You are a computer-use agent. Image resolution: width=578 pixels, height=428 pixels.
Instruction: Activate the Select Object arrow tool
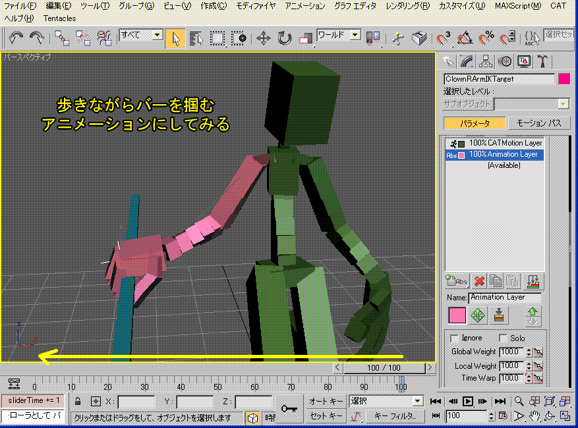[175, 38]
